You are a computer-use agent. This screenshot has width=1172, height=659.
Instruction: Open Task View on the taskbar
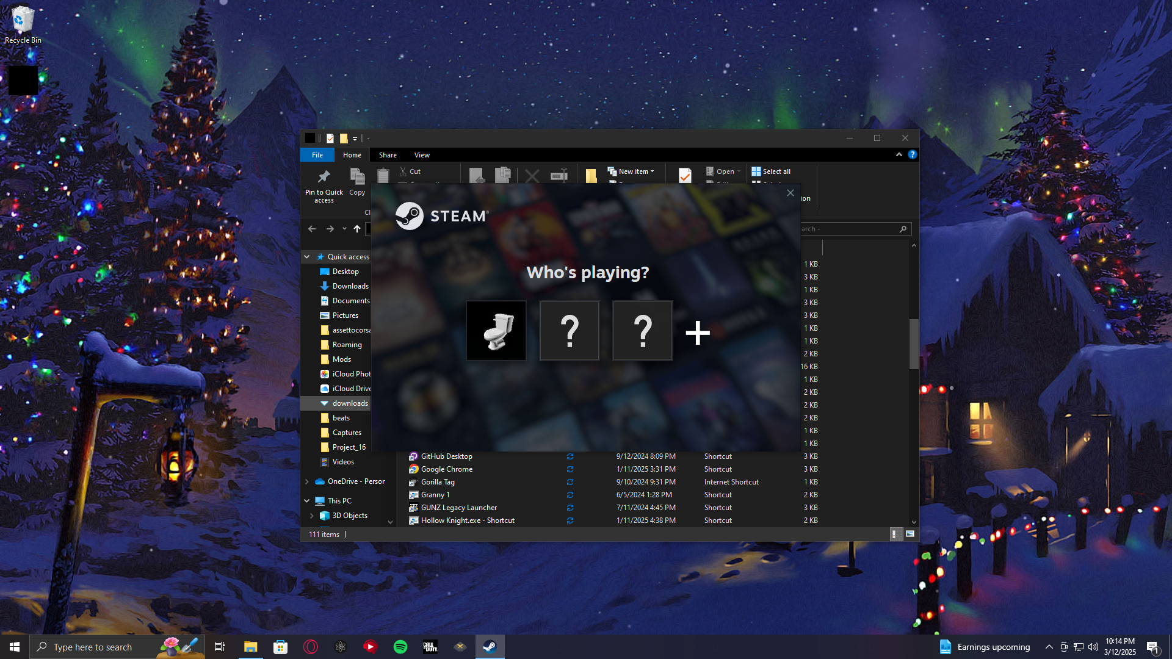click(x=220, y=647)
